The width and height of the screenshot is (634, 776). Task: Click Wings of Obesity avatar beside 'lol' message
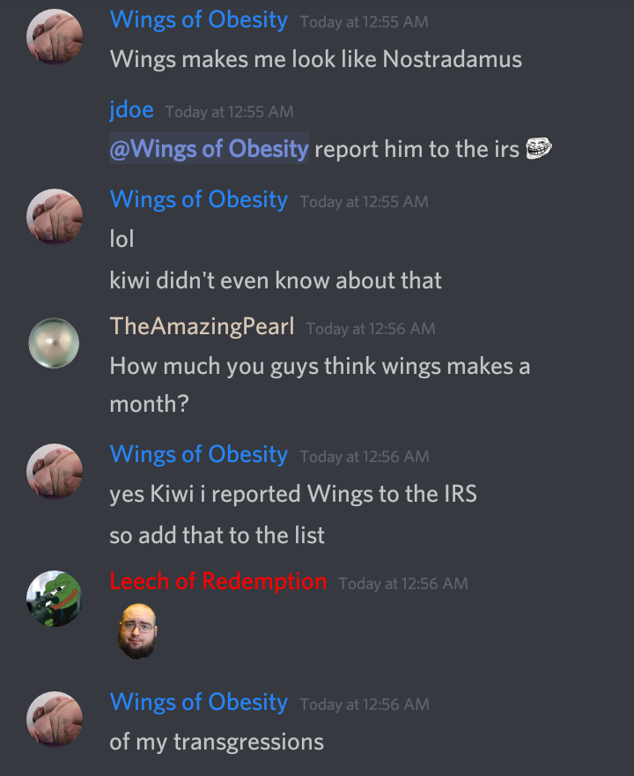pyautogui.click(x=54, y=216)
